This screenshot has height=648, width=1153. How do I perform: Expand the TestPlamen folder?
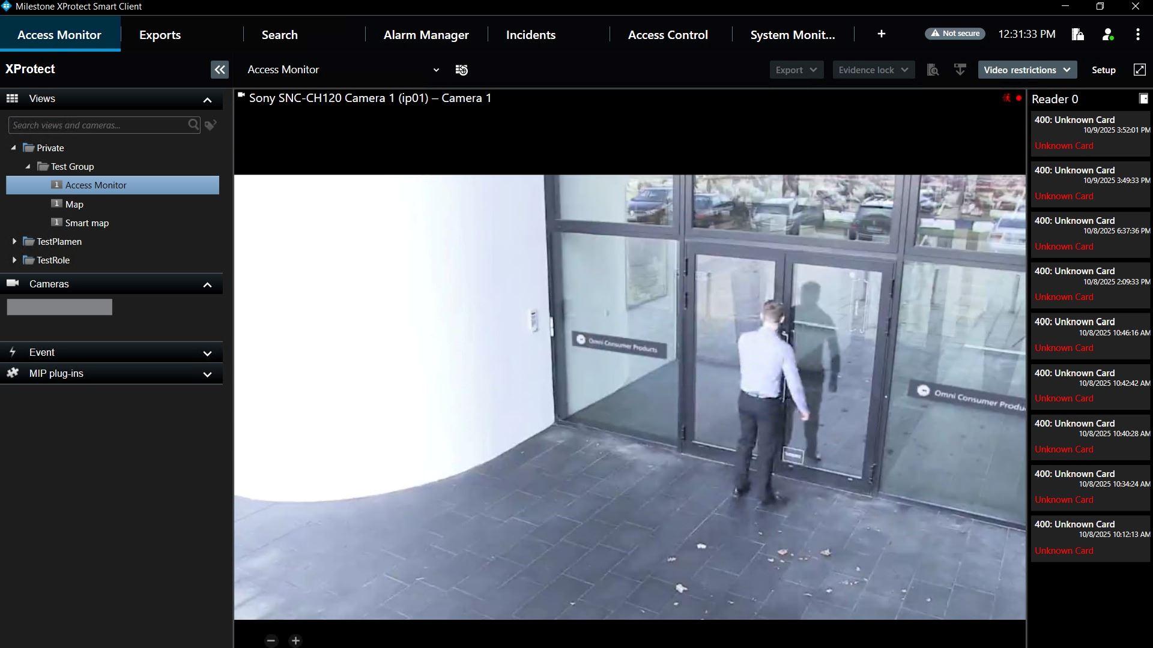[x=14, y=241]
